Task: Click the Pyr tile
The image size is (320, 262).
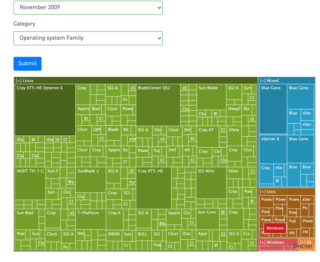Action: click(x=132, y=182)
